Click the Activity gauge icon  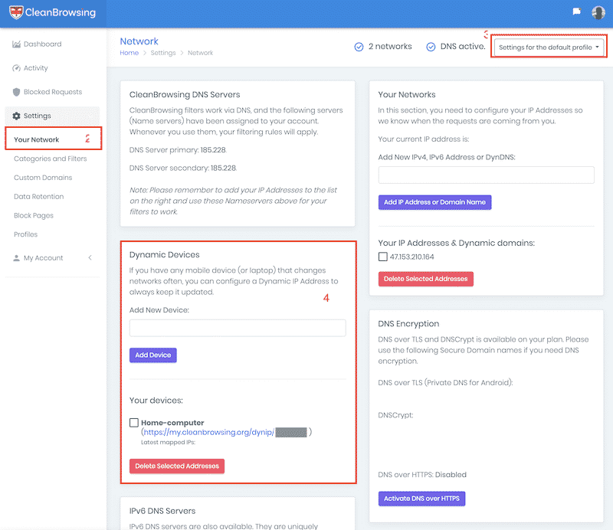pos(17,68)
